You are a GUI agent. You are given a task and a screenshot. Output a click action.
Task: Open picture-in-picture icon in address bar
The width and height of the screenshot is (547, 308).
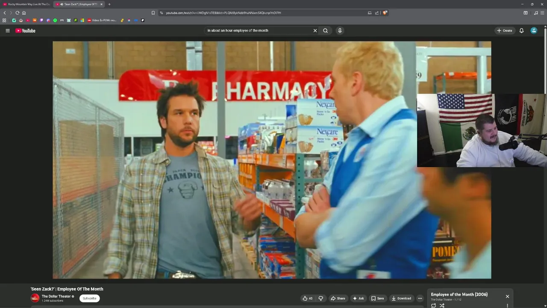[370, 13]
